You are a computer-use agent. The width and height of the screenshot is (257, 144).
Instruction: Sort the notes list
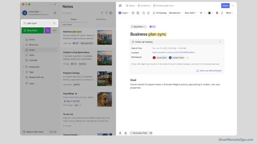point(102,13)
